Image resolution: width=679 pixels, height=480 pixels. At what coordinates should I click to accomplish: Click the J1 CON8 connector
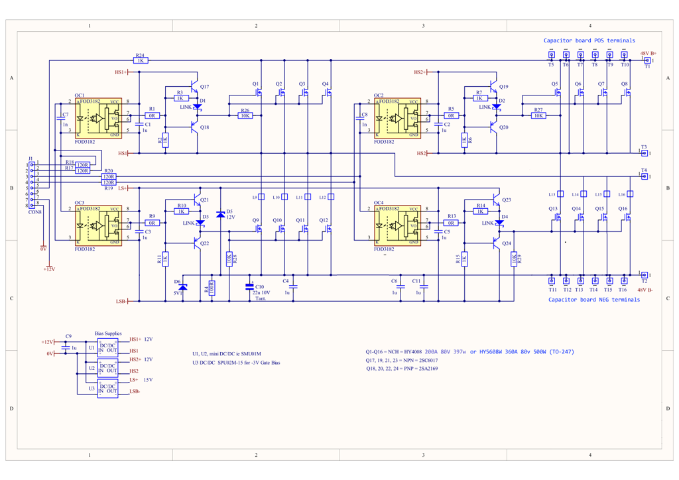click(x=31, y=186)
